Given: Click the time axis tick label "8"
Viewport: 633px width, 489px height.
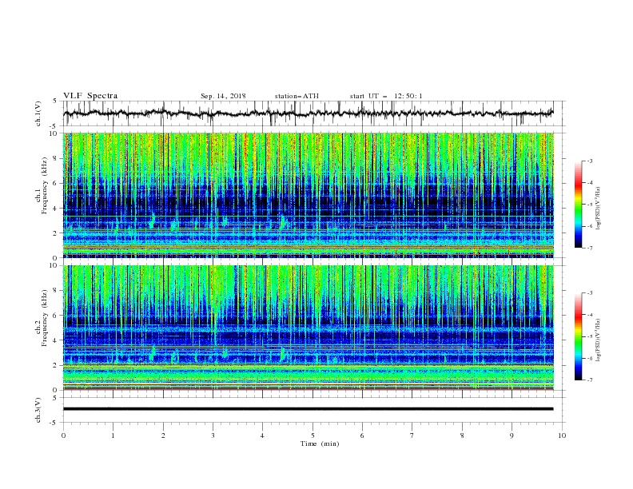Looking at the screenshot, I should click(x=462, y=435).
